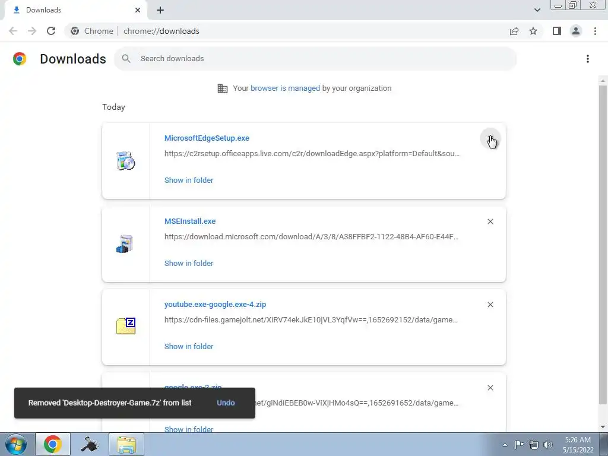
Task: Click the Chrome logo next to Downloads
Action: click(x=20, y=59)
